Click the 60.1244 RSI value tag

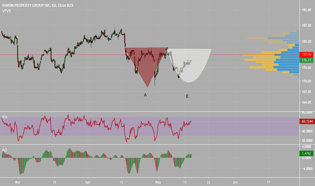307,121
